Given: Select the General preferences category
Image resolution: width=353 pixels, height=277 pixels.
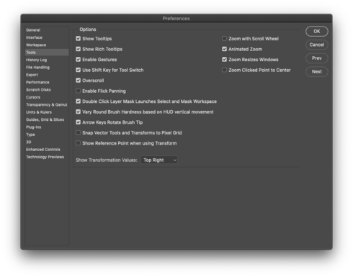Looking at the screenshot, I should (33, 30).
